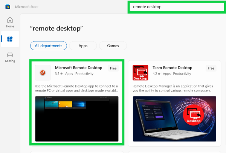Viewport: 226px width, 153px height.
Task: Click Productivity label under Team Remote Desktop
Action: click(182, 74)
